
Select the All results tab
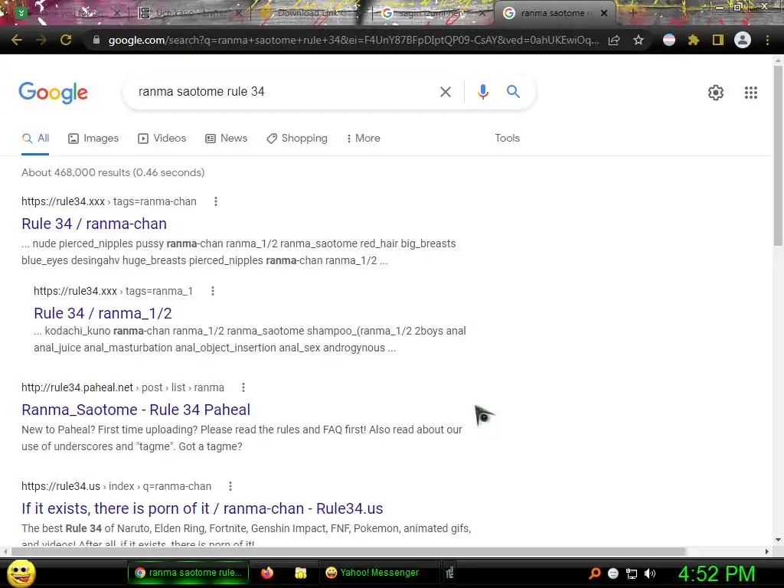tap(35, 139)
